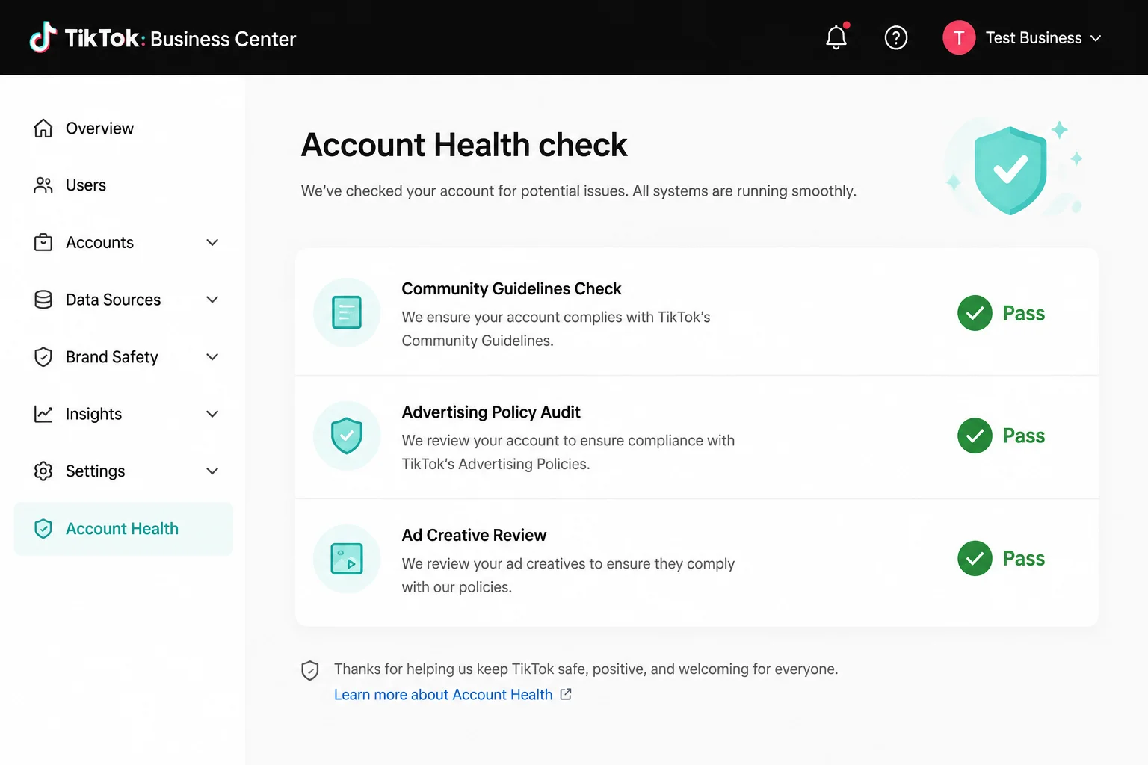The width and height of the screenshot is (1148, 765).
Task: Click the Community Guidelines green check icon
Action: point(975,313)
